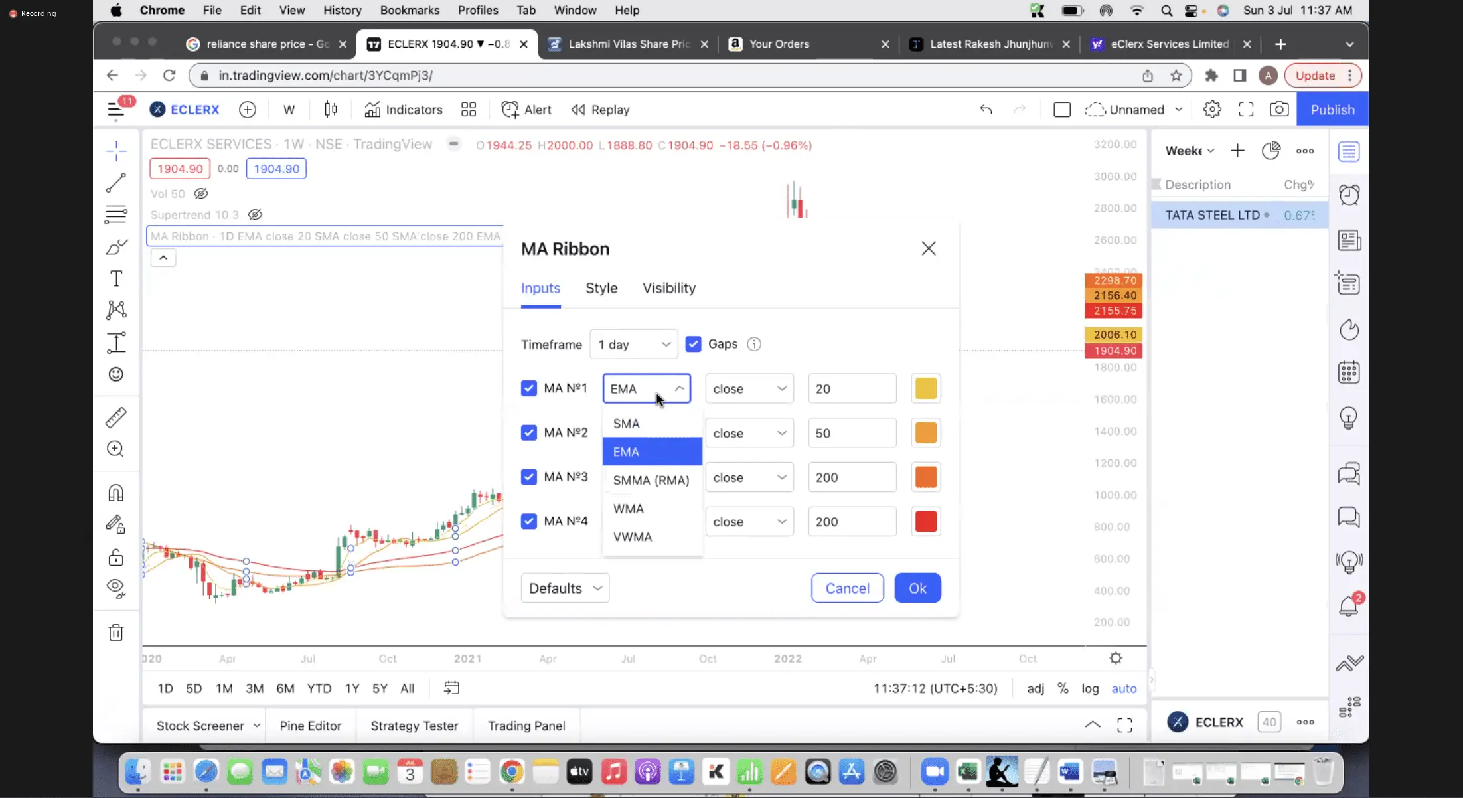Toggle Supertrend indicator visibility eye
This screenshot has width=1463, height=798.
click(255, 214)
